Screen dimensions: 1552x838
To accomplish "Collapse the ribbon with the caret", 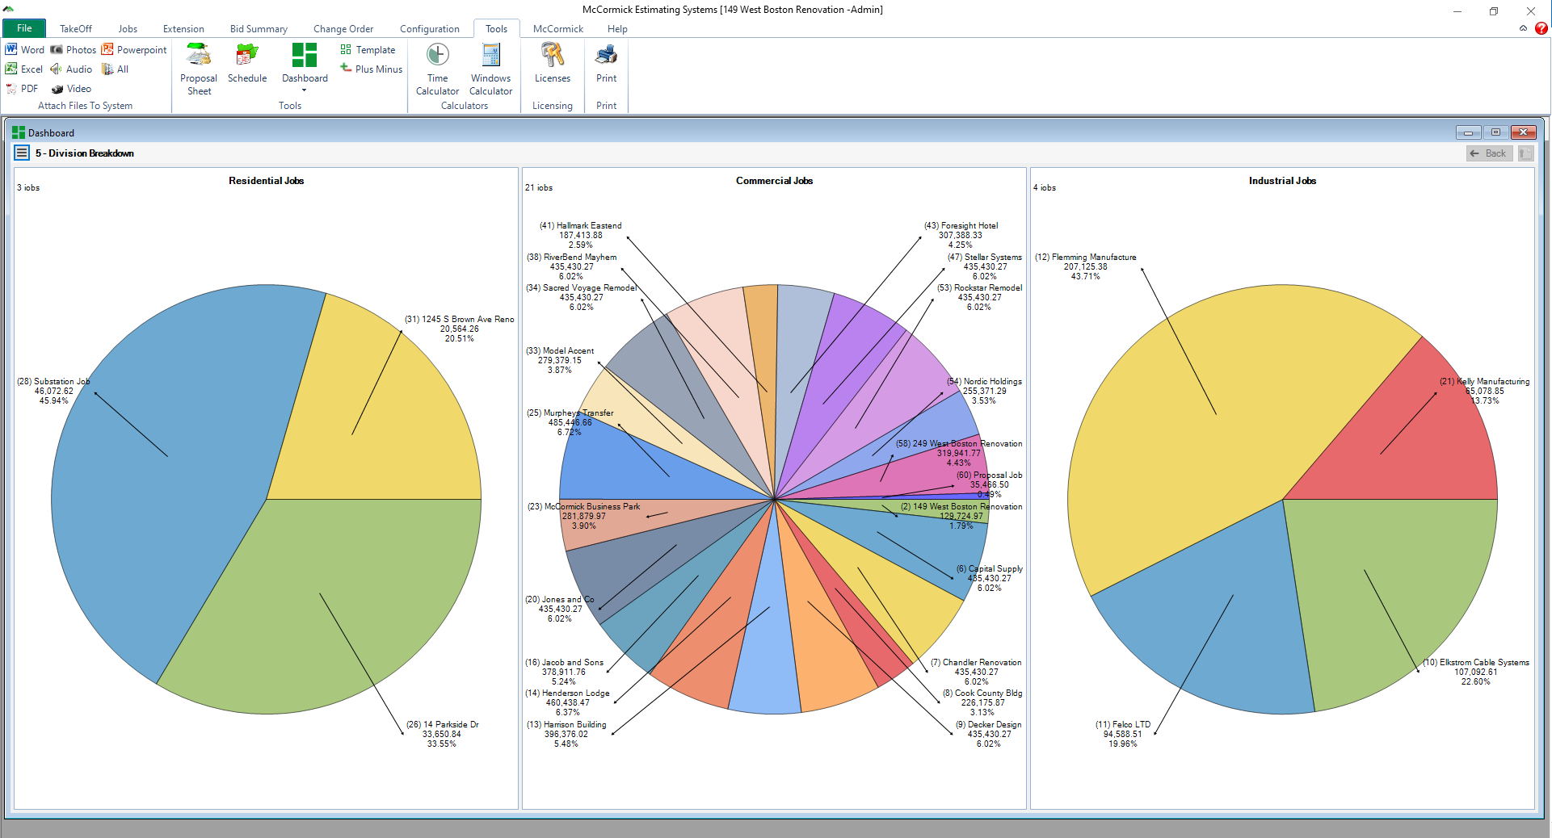I will (1524, 28).
